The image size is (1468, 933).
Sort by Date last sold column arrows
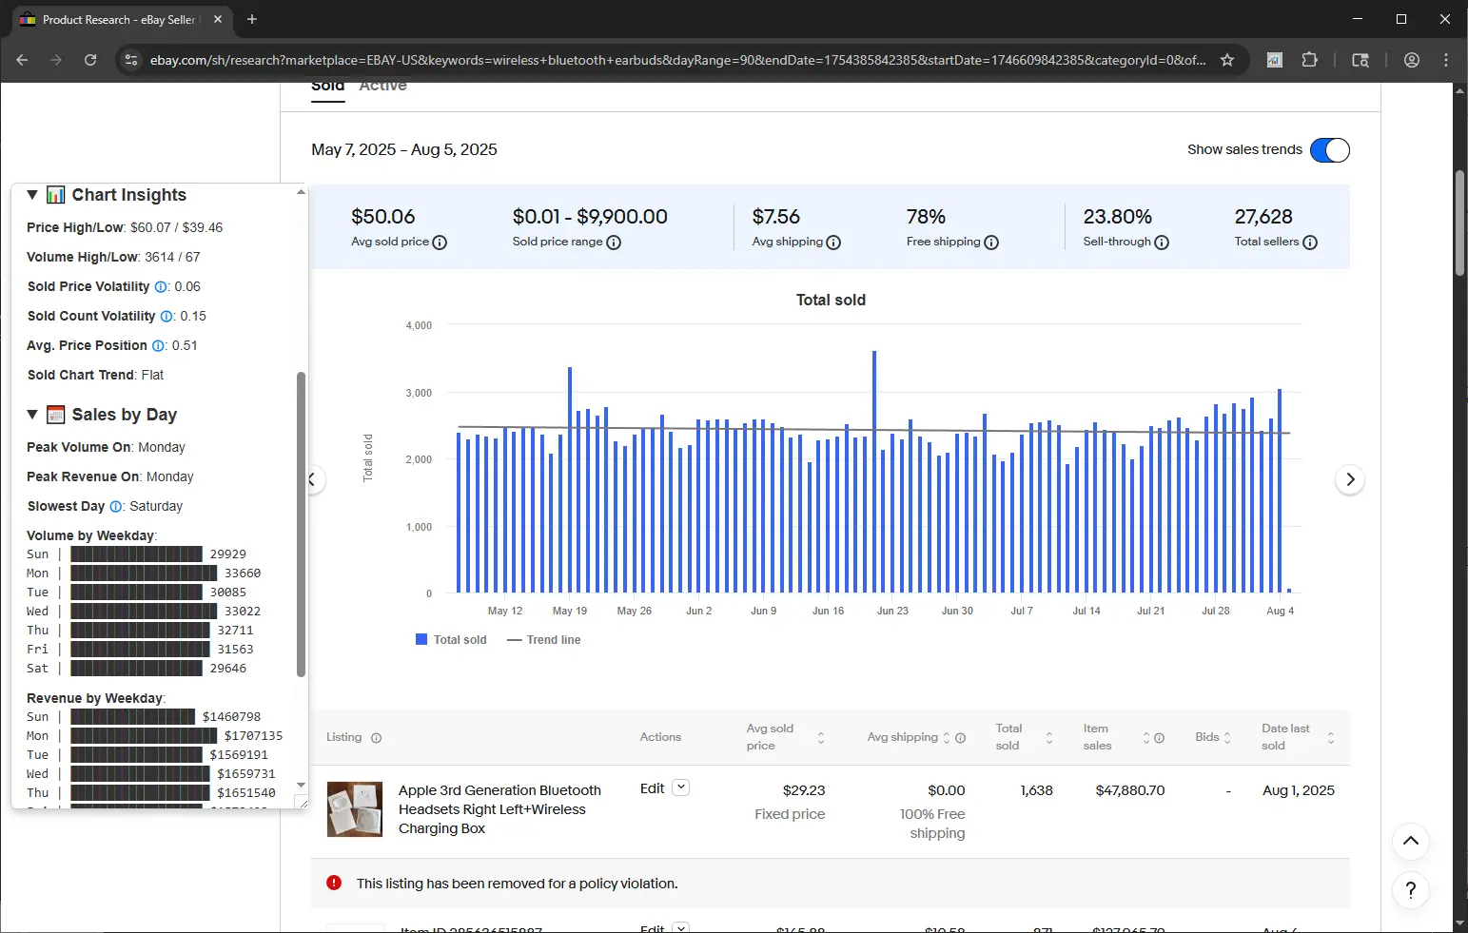coord(1331,738)
